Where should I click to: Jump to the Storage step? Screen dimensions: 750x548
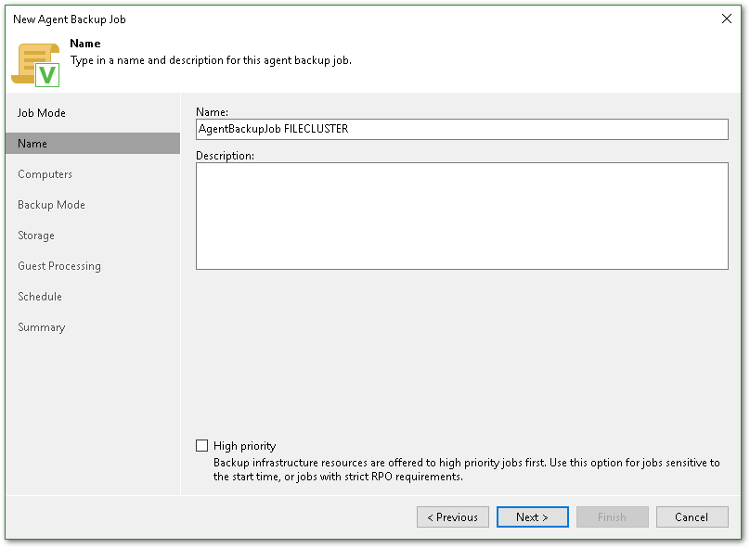pyautogui.click(x=36, y=236)
